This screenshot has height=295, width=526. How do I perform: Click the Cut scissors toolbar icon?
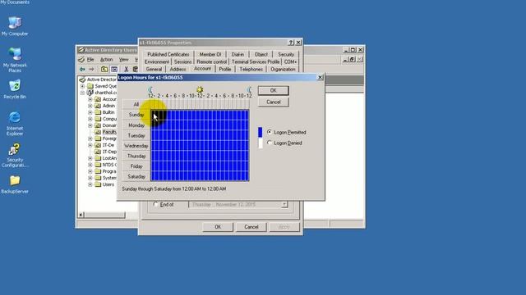pyautogui.click(x=126, y=69)
